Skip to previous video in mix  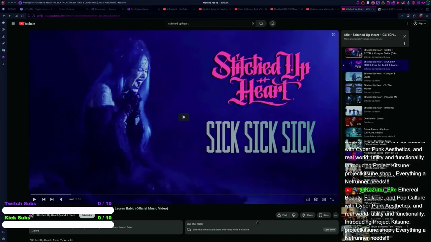43,199
